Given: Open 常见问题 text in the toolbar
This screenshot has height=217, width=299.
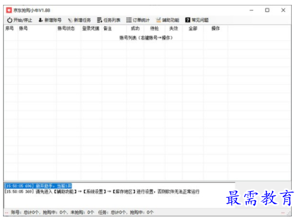Looking at the screenshot, I should pyautogui.click(x=200, y=20).
